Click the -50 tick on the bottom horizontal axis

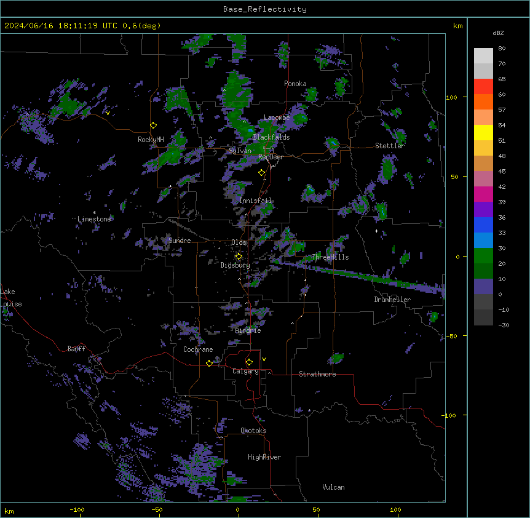(x=157, y=509)
